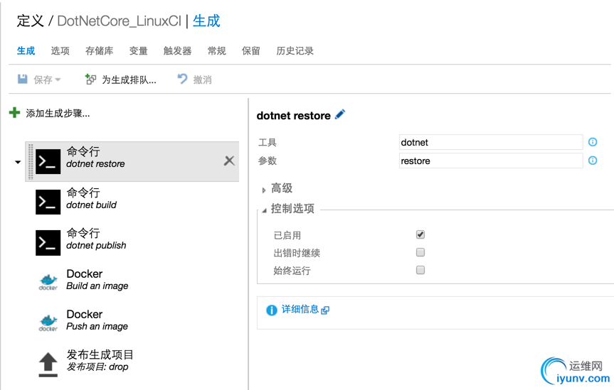The width and height of the screenshot is (614, 390).
Task: Click the 发布生成项目 upload arrow icon
Action: (48, 364)
